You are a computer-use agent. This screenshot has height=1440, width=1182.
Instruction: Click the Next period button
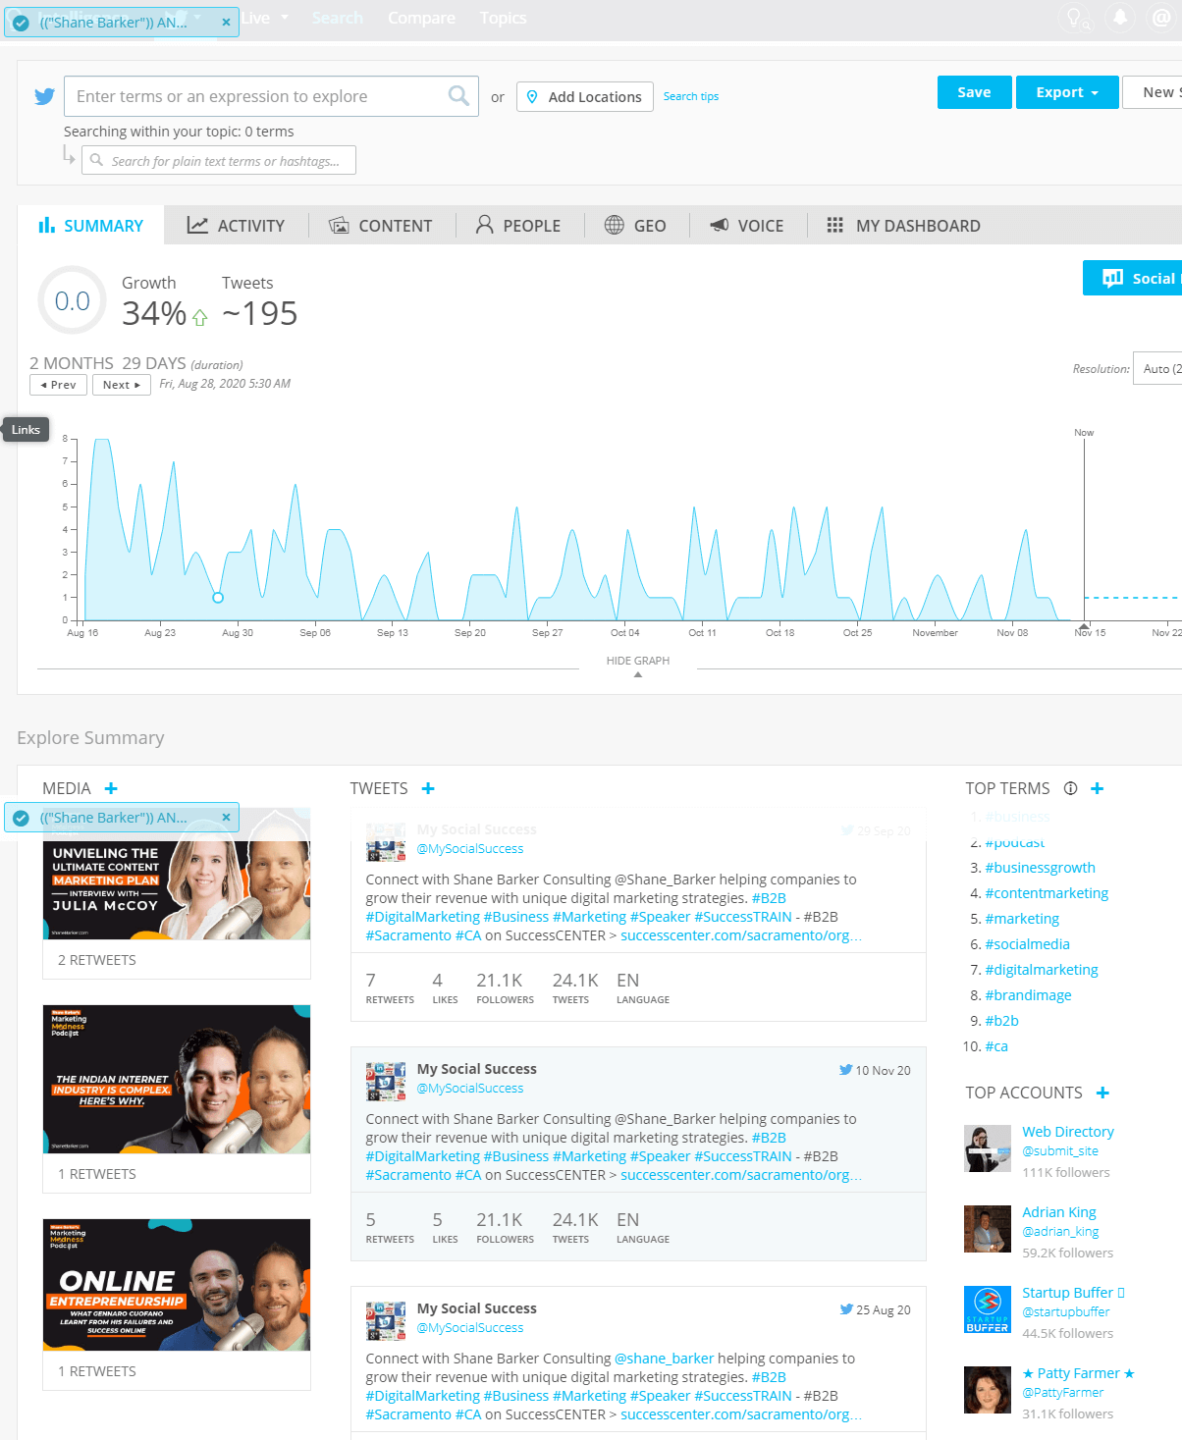pyautogui.click(x=122, y=385)
